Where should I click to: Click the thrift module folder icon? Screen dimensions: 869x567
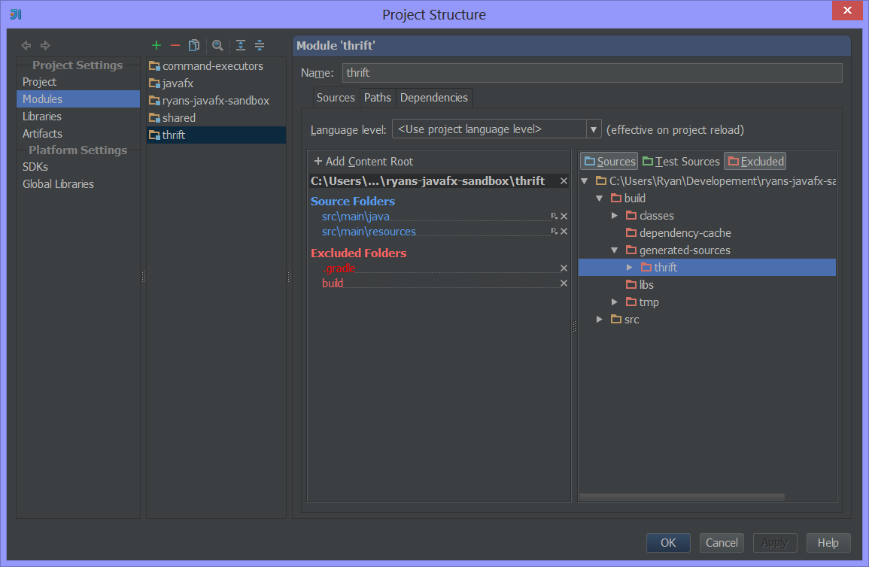(155, 135)
